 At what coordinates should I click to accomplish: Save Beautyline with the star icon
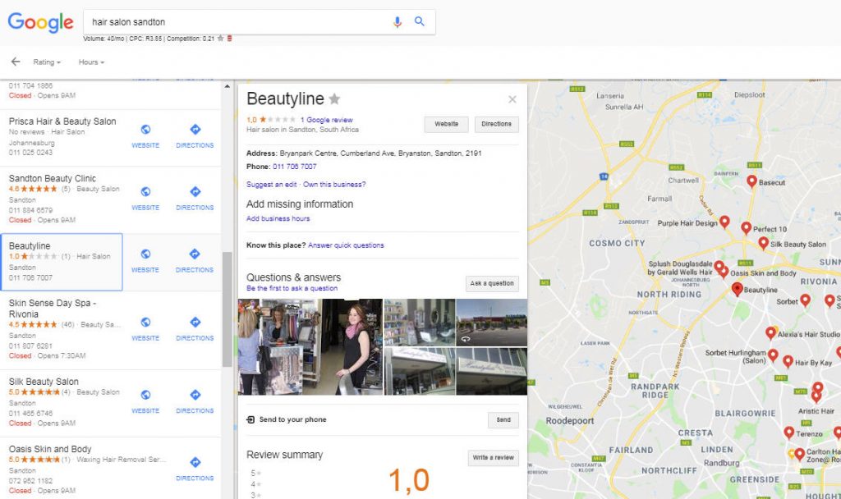(335, 98)
